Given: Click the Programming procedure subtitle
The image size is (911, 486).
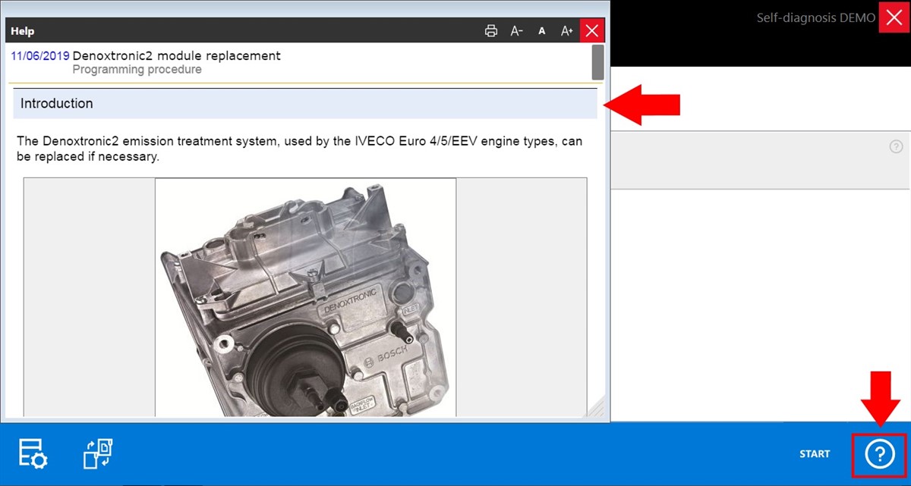Looking at the screenshot, I should [137, 70].
